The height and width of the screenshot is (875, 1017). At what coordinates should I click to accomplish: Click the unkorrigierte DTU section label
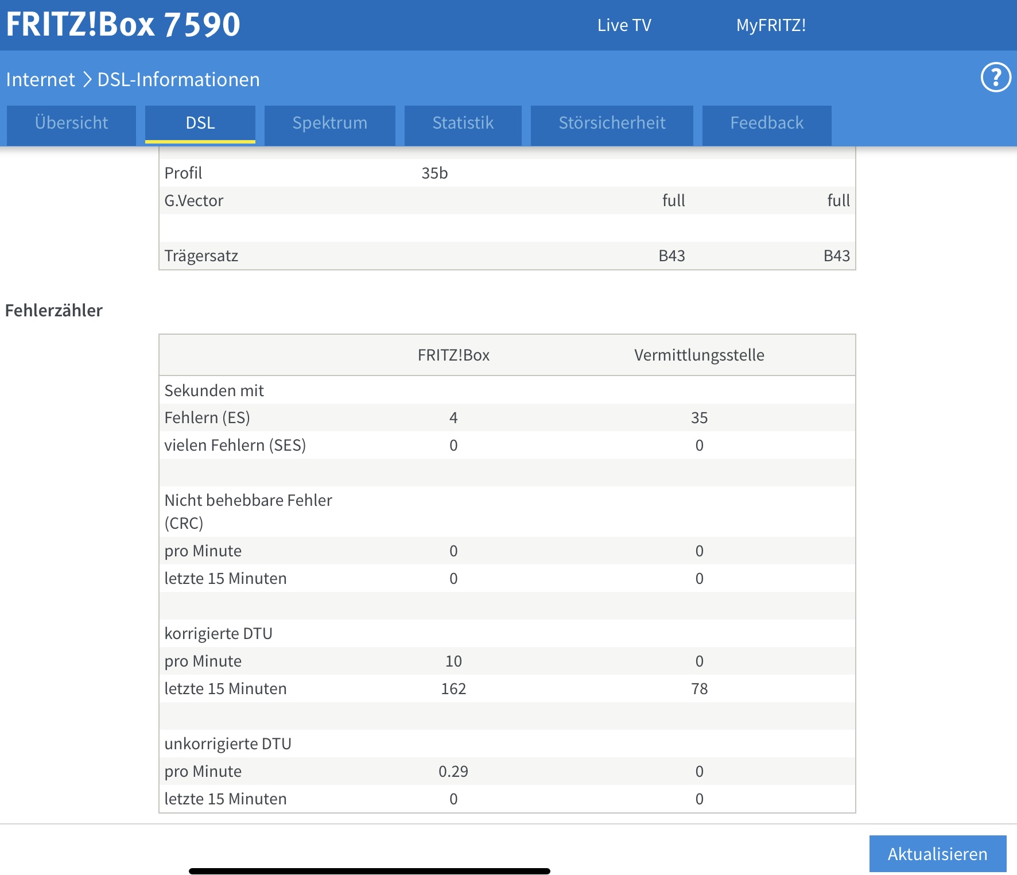pyautogui.click(x=228, y=744)
